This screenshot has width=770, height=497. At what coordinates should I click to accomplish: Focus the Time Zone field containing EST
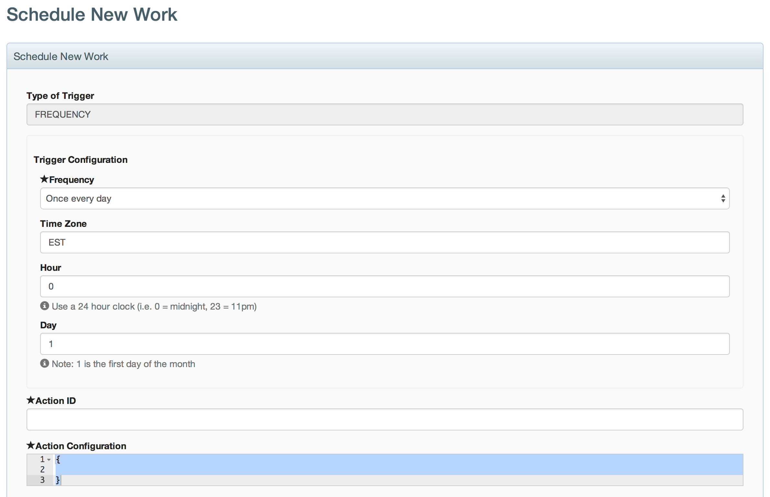pos(384,242)
